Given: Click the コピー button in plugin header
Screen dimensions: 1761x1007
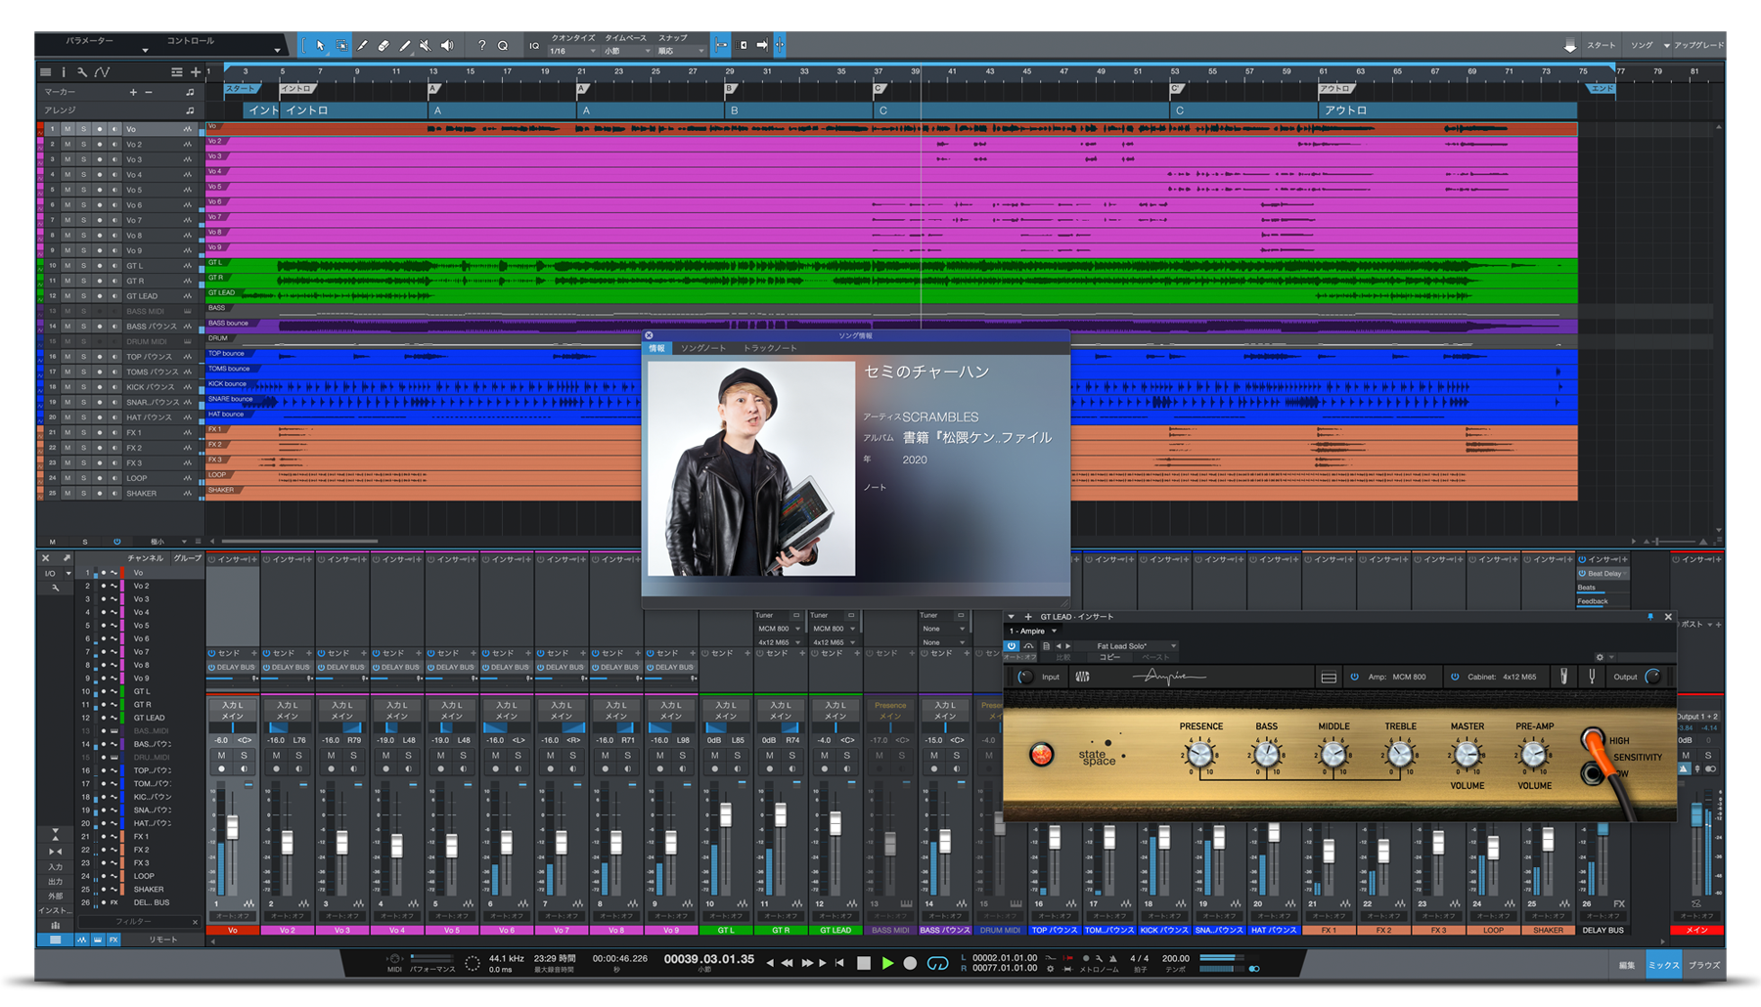Looking at the screenshot, I should 1109,657.
